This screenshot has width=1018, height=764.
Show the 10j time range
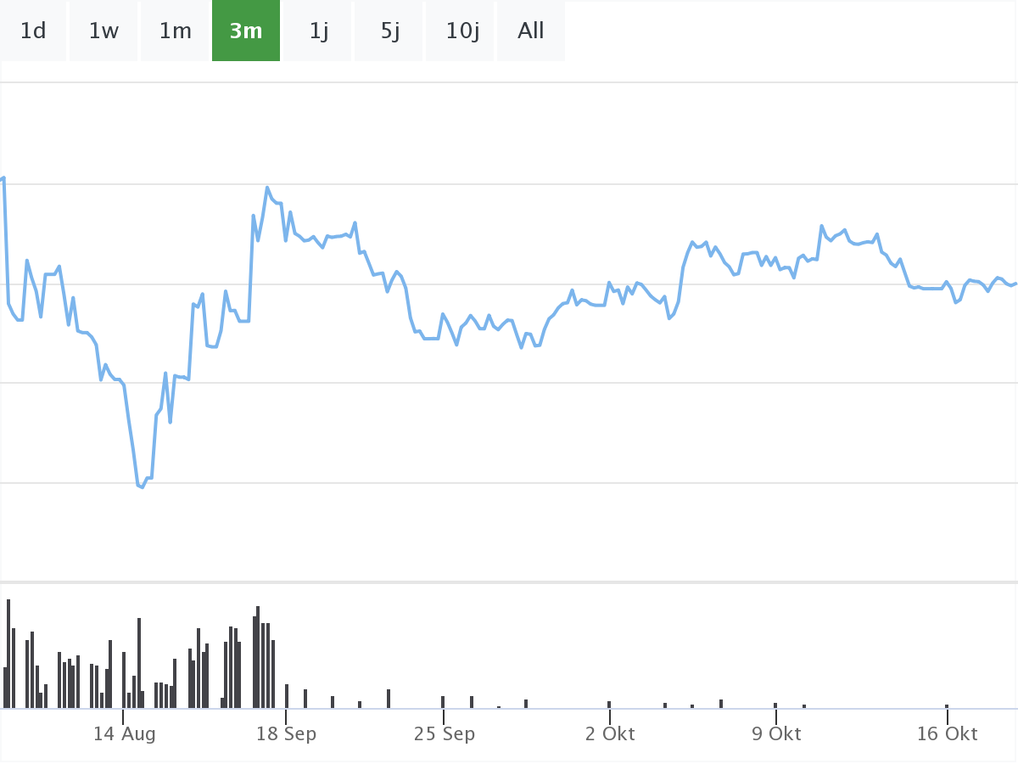pyautogui.click(x=462, y=31)
